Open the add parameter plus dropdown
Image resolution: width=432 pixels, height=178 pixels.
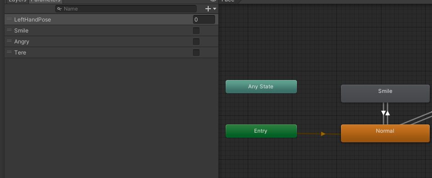[211, 9]
